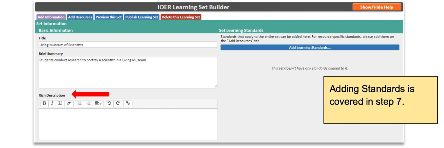Click Add Learning Standards button
The height and width of the screenshot is (148, 444).
310,47
